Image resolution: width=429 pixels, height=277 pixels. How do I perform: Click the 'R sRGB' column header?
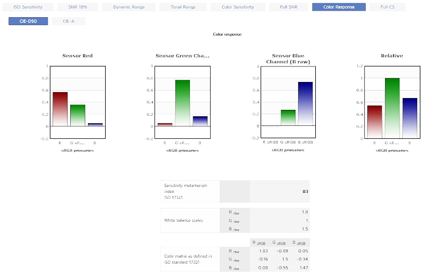pos(259,243)
